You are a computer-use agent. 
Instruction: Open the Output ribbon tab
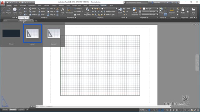tap(54, 5)
